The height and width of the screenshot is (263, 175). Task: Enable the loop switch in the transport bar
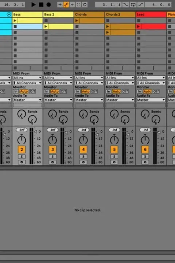click(133, 4)
